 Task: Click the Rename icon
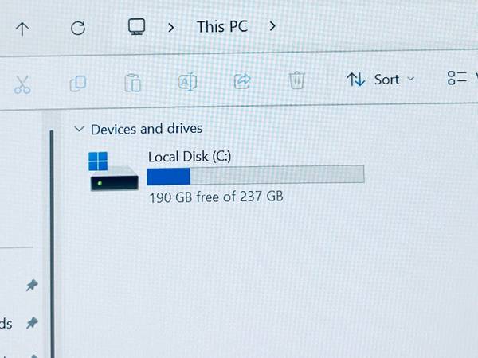click(187, 82)
